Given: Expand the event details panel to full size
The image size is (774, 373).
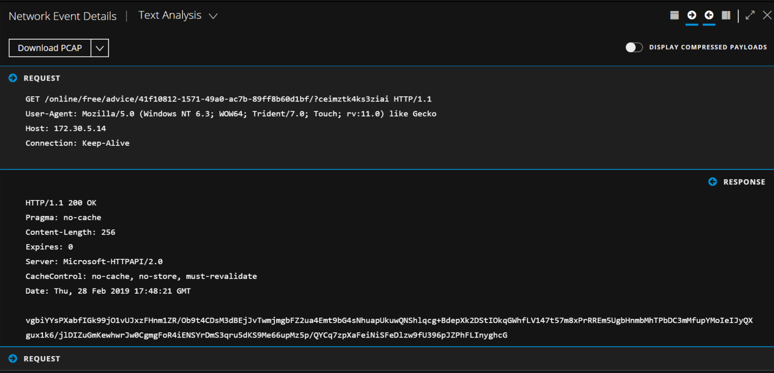Looking at the screenshot, I should coord(750,15).
